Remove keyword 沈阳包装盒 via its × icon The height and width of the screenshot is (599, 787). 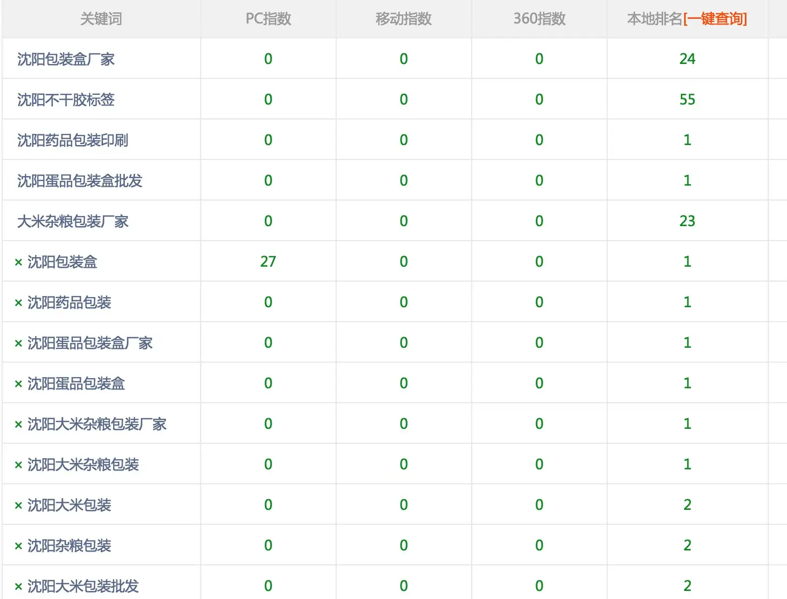18,262
